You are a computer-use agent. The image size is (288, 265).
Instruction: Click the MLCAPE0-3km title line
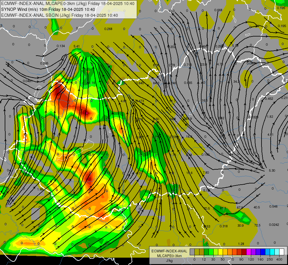coord(68,4)
